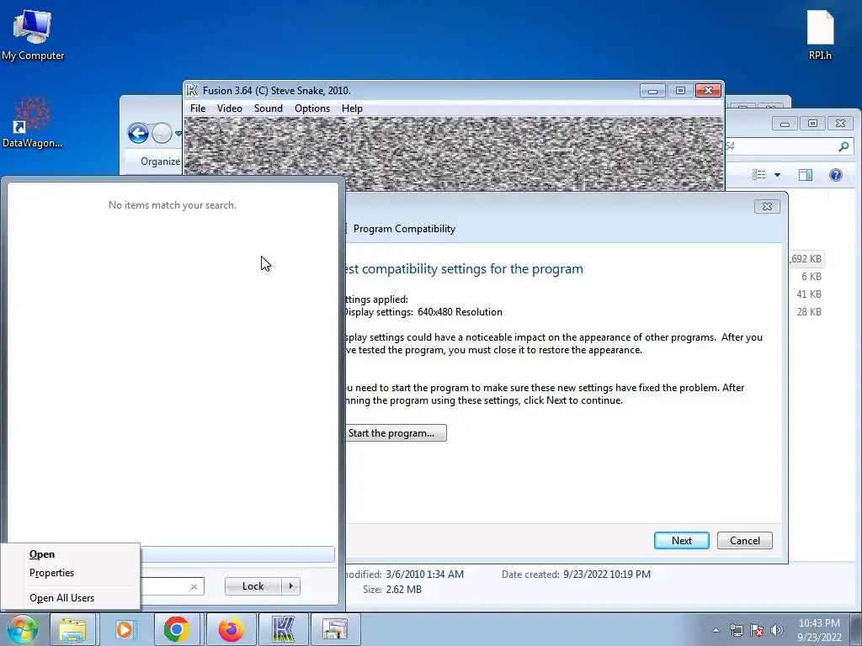Click the Lock button in Start menu

[x=253, y=586]
